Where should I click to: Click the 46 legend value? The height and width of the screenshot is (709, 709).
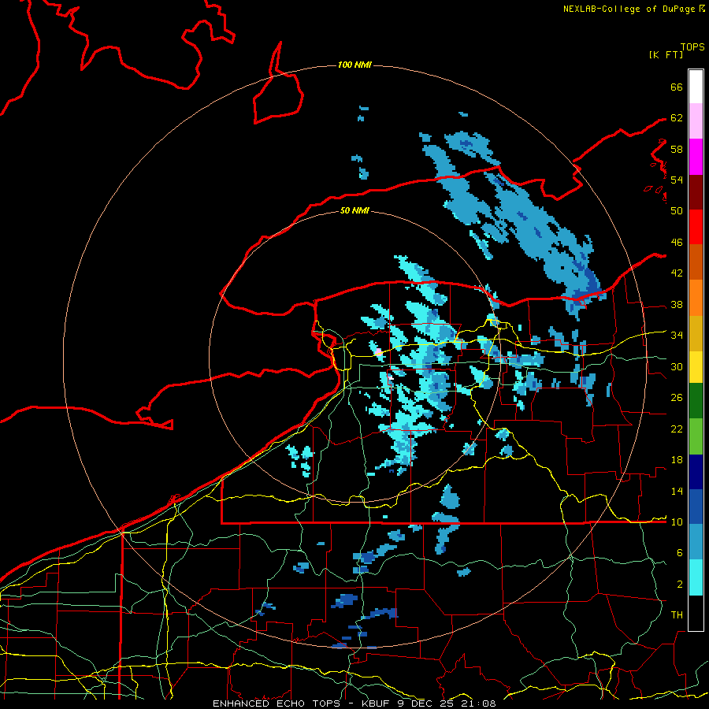click(677, 243)
